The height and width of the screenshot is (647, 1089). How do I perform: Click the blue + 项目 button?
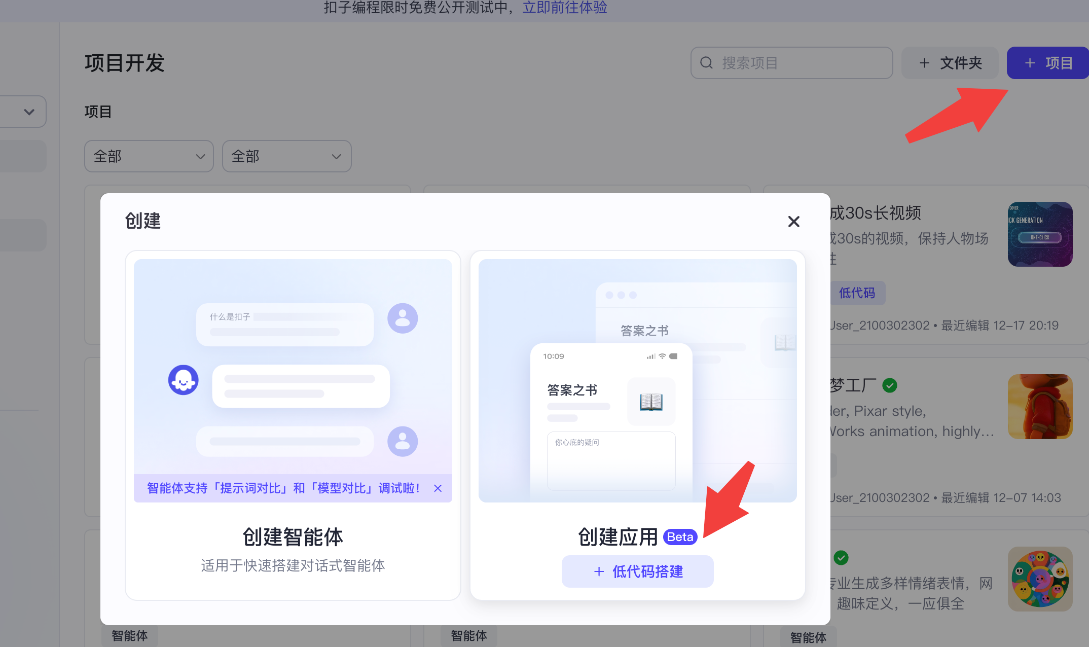click(1047, 63)
